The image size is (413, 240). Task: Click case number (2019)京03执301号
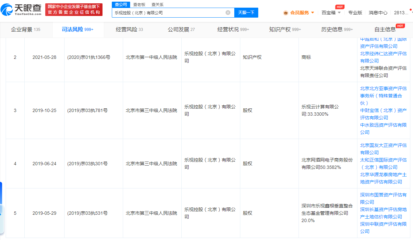click(87, 164)
